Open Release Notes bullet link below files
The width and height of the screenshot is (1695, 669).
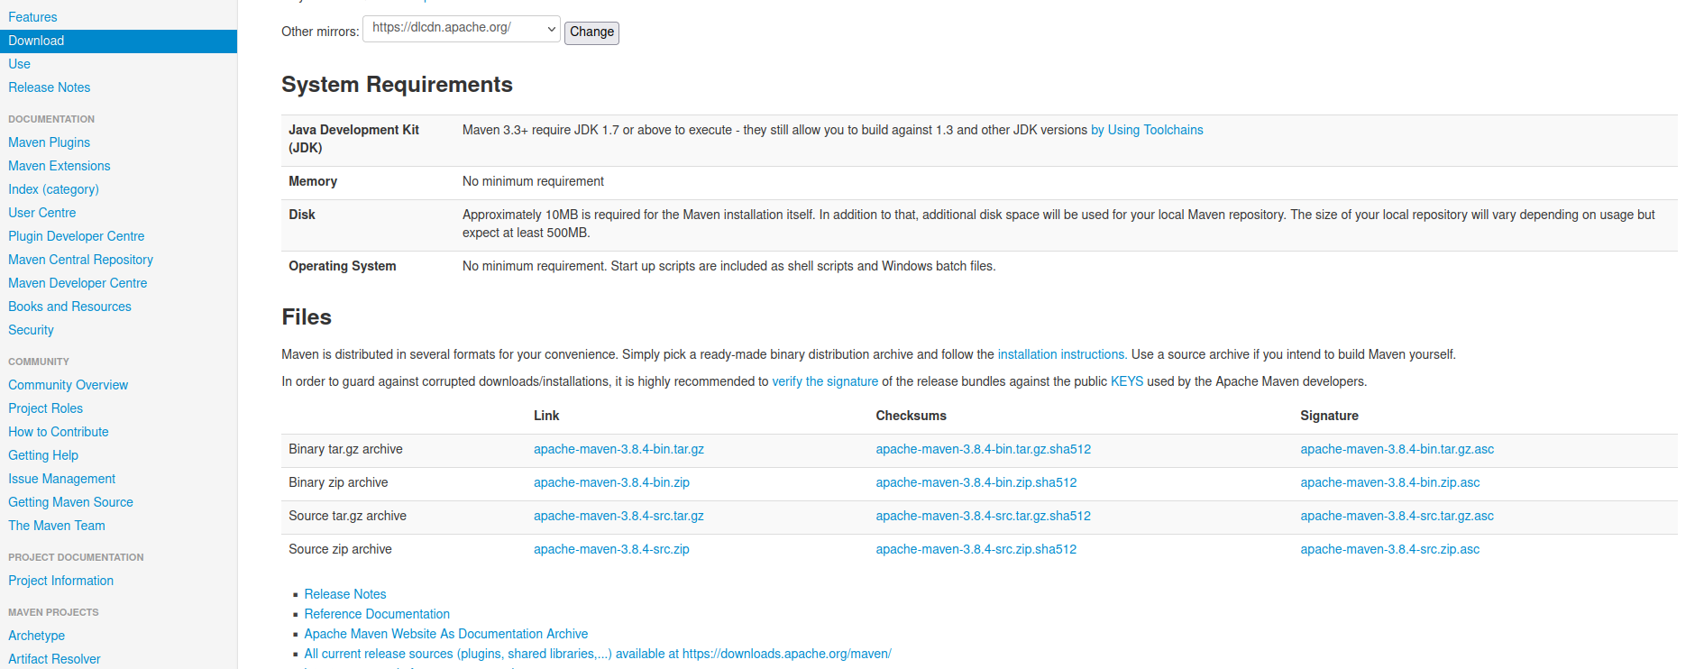(345, 594)
